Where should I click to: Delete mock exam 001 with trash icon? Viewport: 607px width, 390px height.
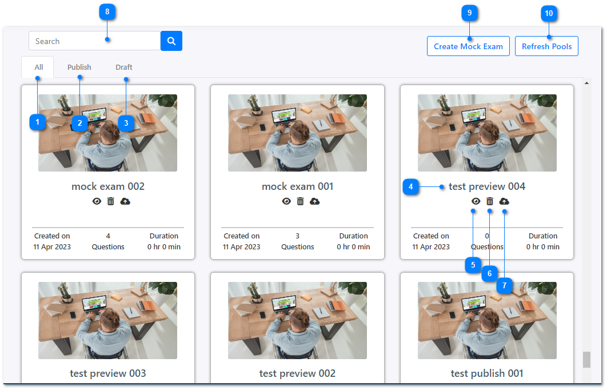pos(300,201)
